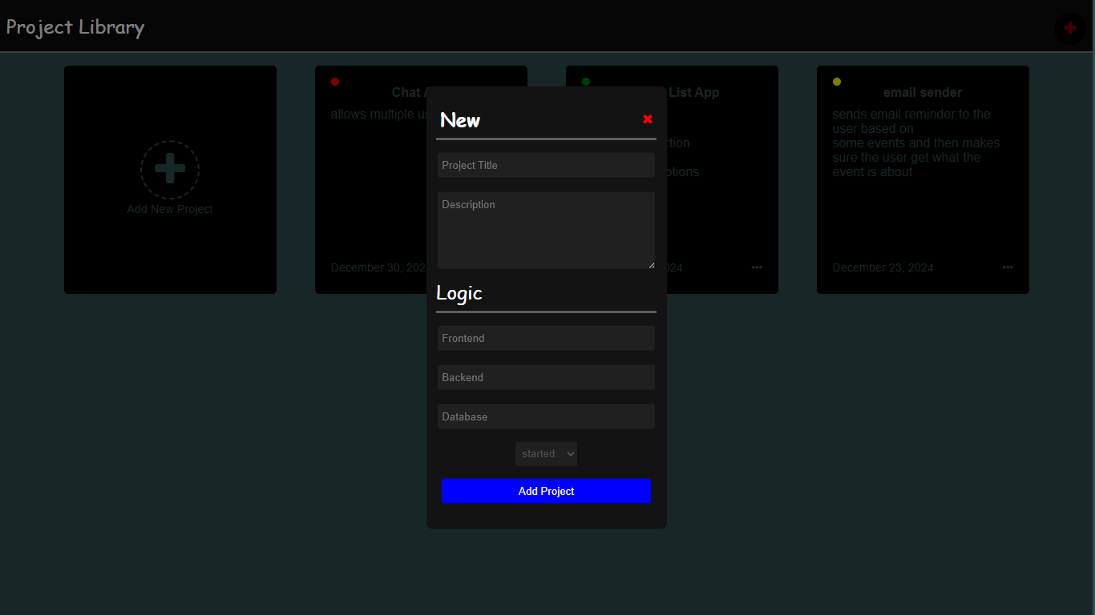Select the email sender card title
This screenshot has height=615, width=1095.
coord(922,93)
